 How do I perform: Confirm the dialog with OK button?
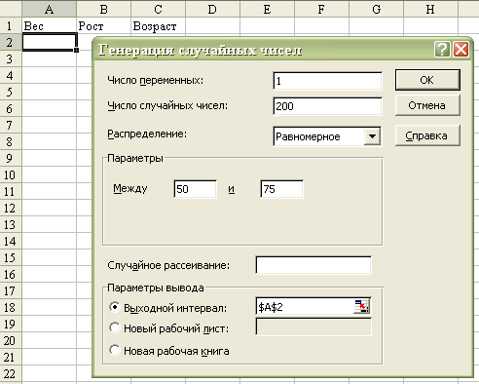point(427,80)
